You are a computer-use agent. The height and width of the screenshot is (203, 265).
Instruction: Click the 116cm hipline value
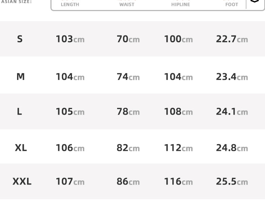coord(178,182)
